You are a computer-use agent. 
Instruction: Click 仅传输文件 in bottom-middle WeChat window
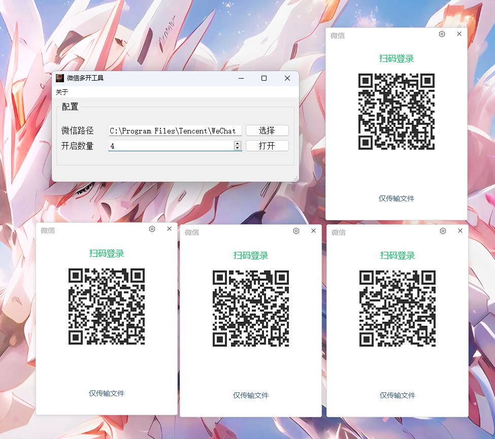coord(251,395)
